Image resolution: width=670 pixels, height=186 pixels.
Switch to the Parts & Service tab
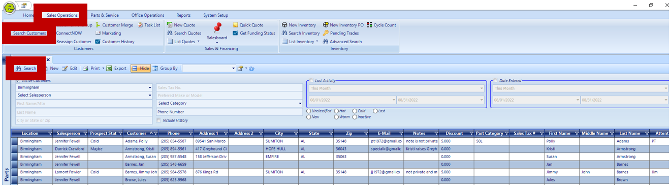tap(105, 15)
